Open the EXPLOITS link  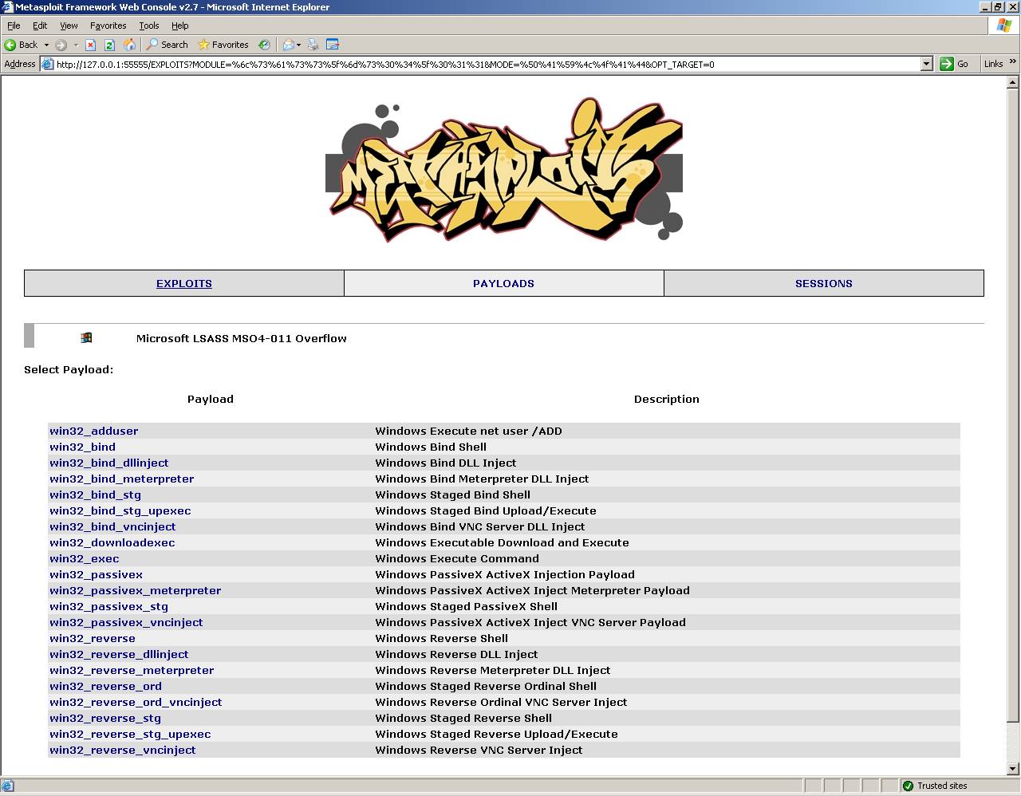[x=184, y=283]
